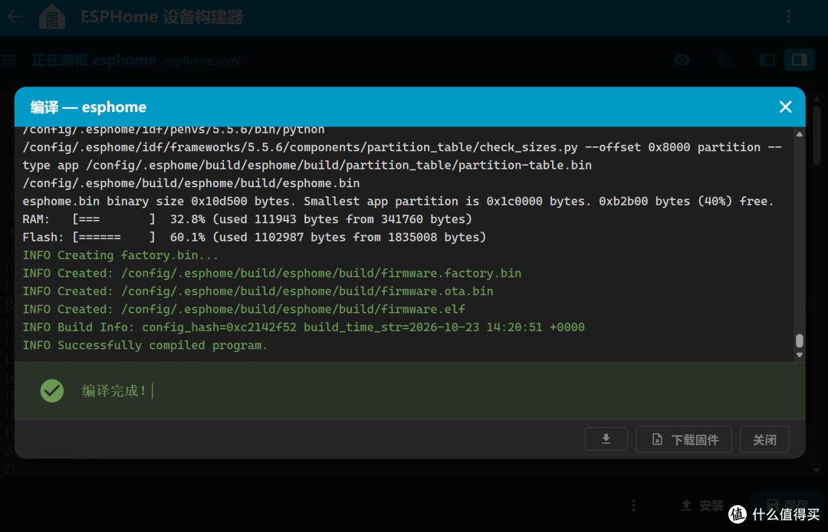Click the firmware.factory.bin created line
This screenshot has height=532, width=828.
(x=271, y=274)
